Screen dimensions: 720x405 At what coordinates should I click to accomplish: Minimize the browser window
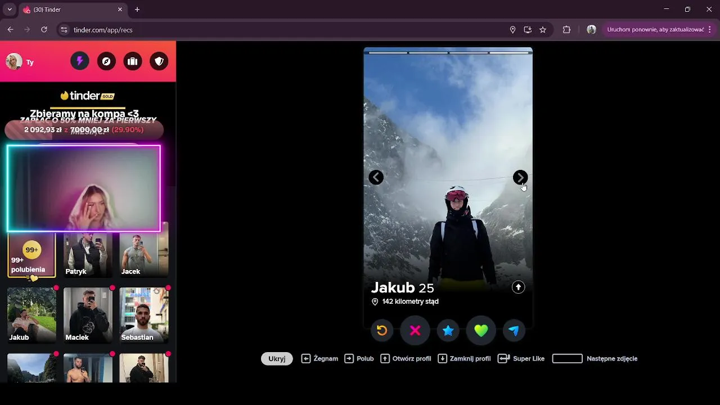667,10
